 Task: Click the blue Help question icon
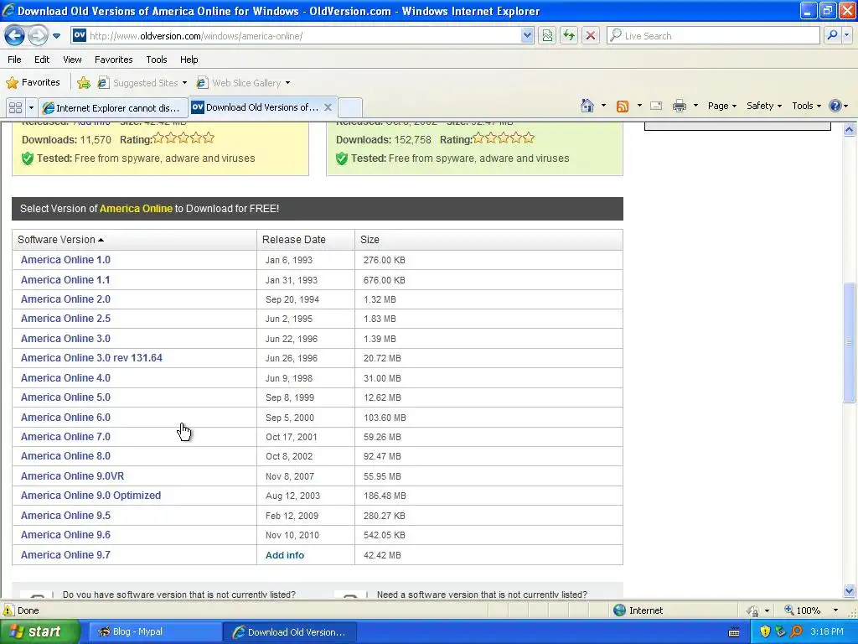pos(835,106)
